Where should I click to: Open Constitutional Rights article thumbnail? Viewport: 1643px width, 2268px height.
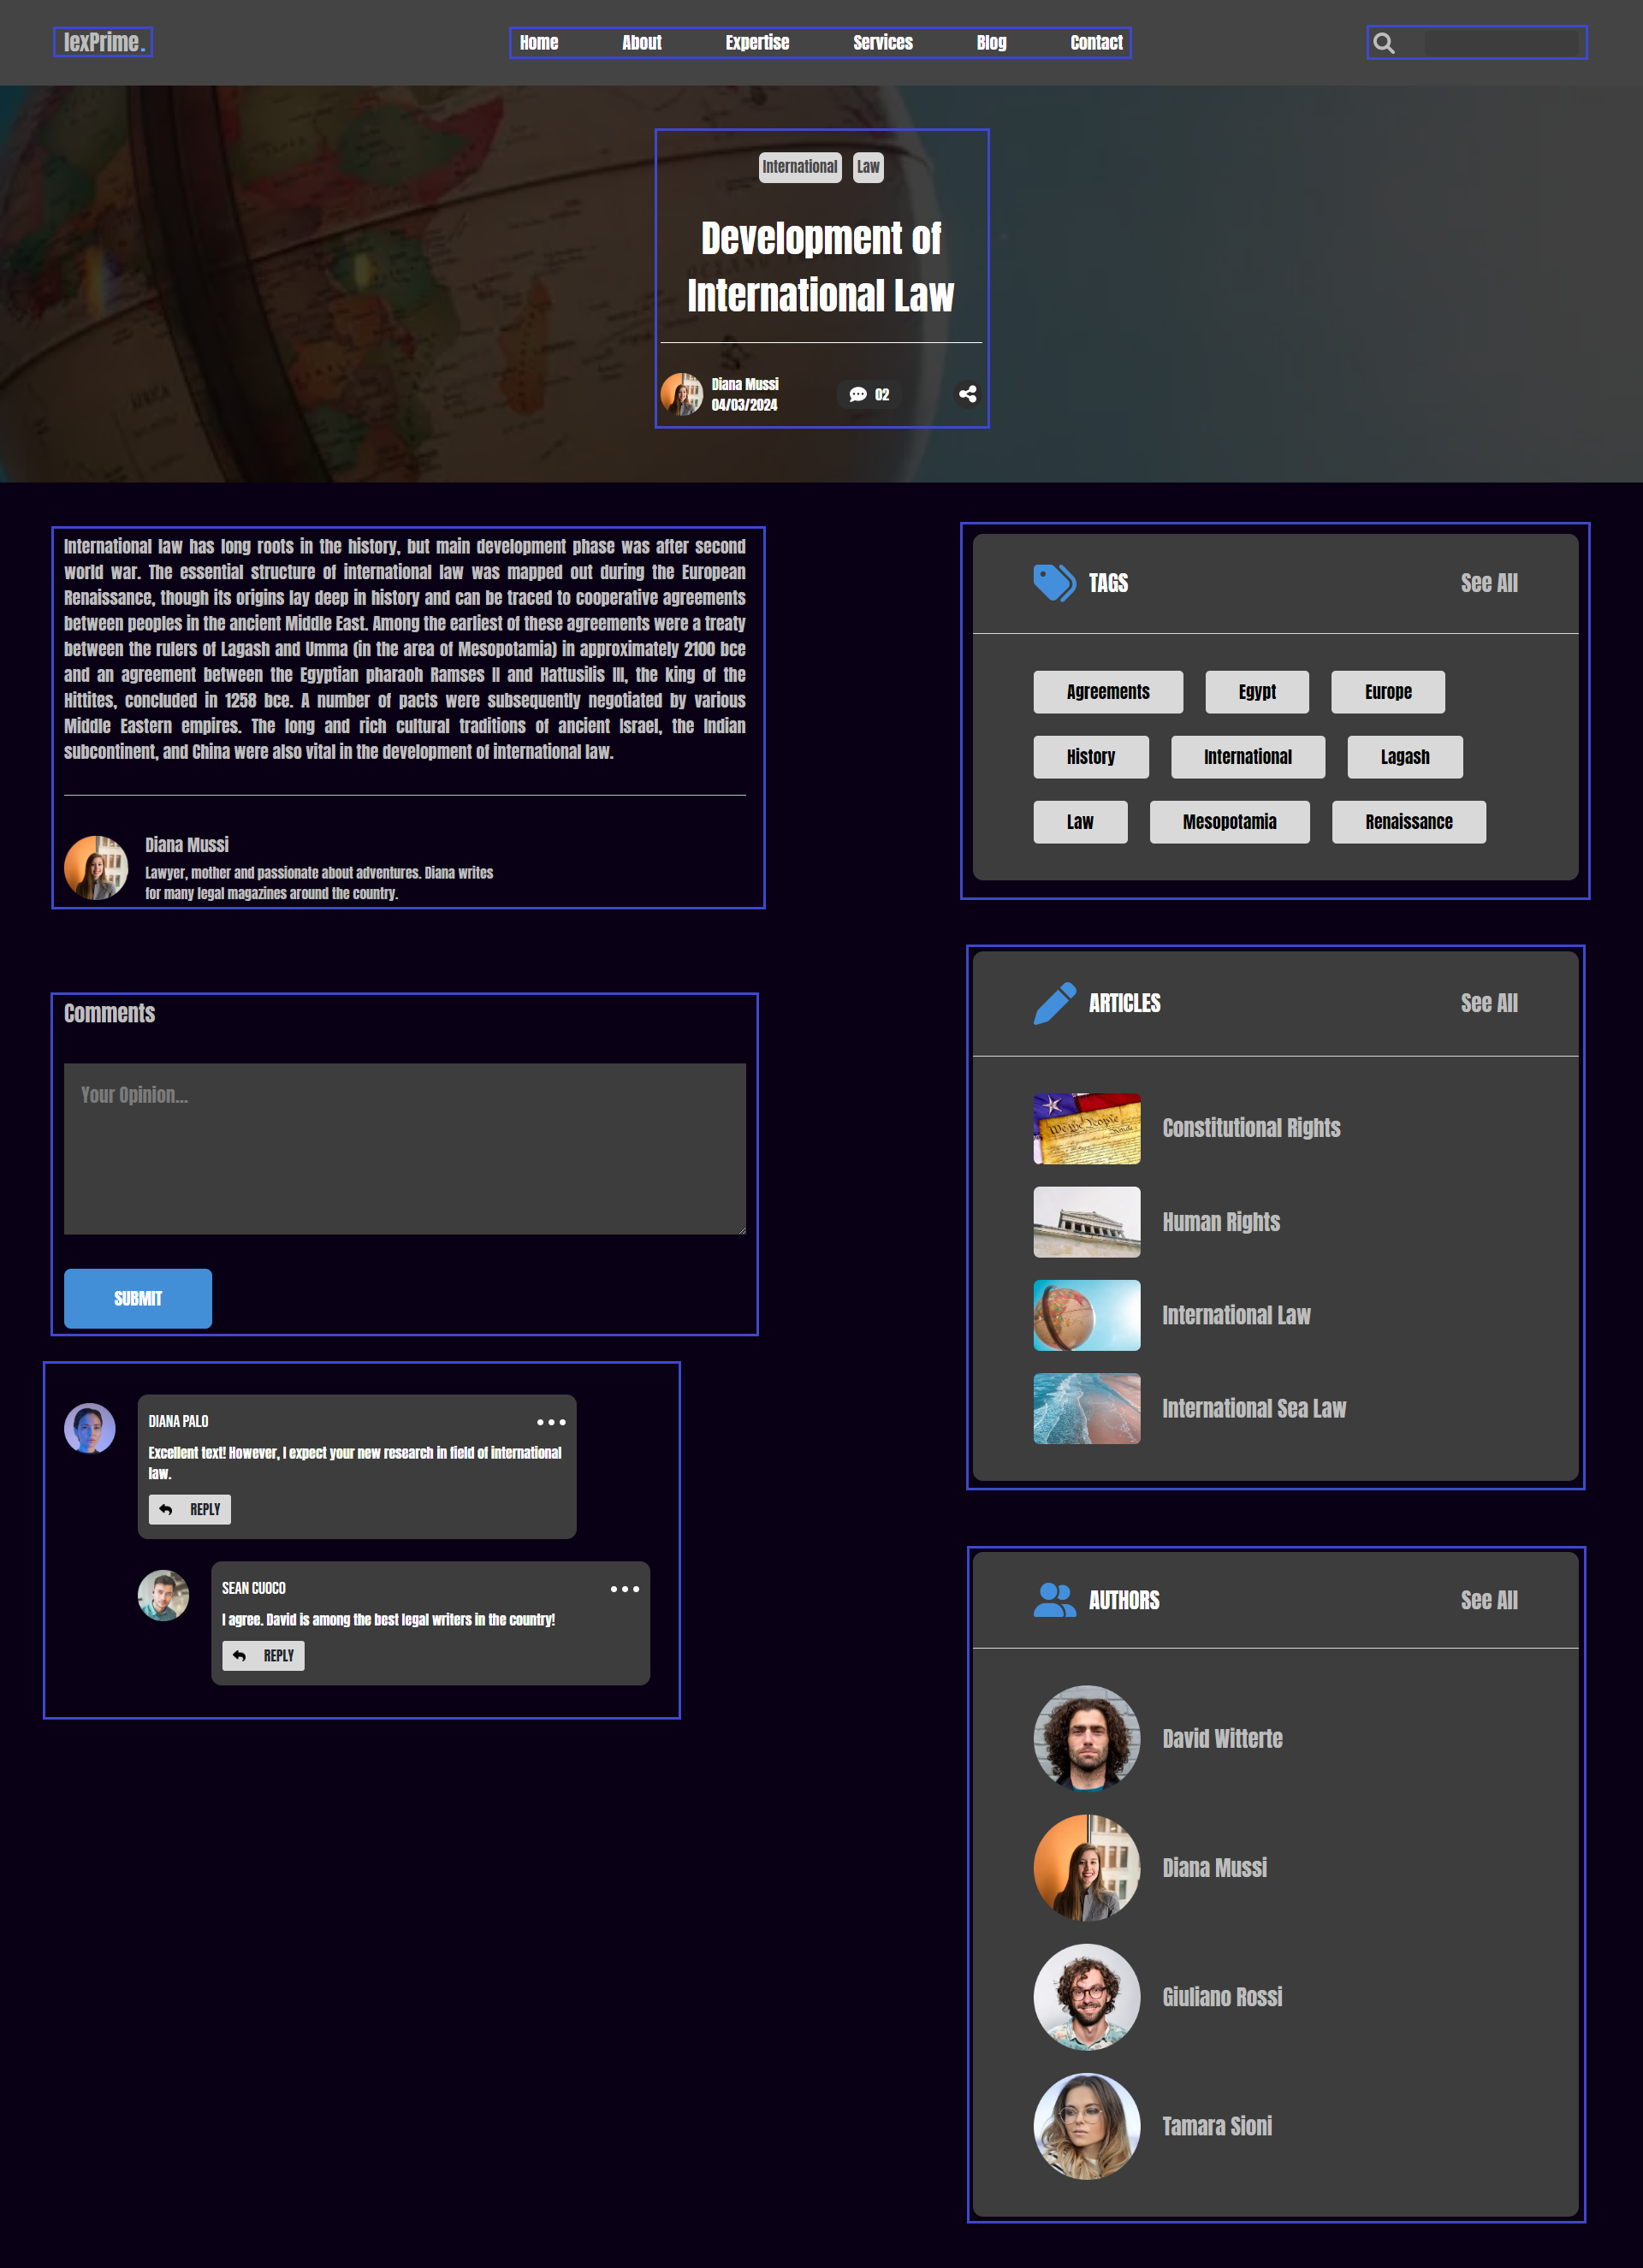pyautogui.click(x=1086, y=1128)
